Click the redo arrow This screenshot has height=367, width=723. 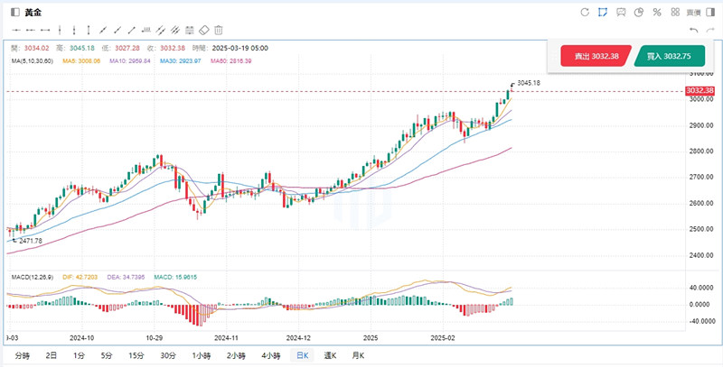click(x=709, y=30)
